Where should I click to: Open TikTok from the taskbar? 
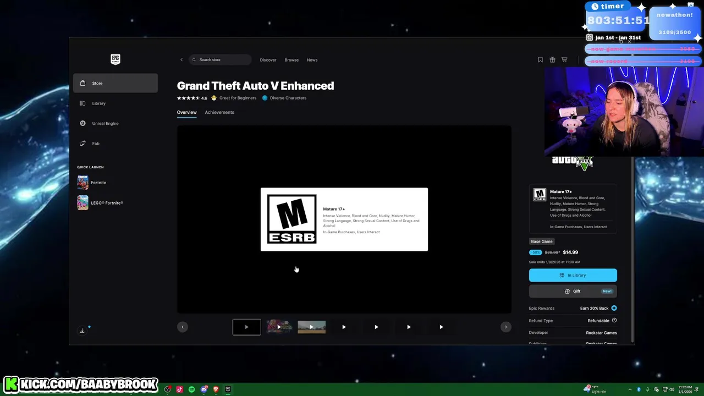(x=179, y=389)
